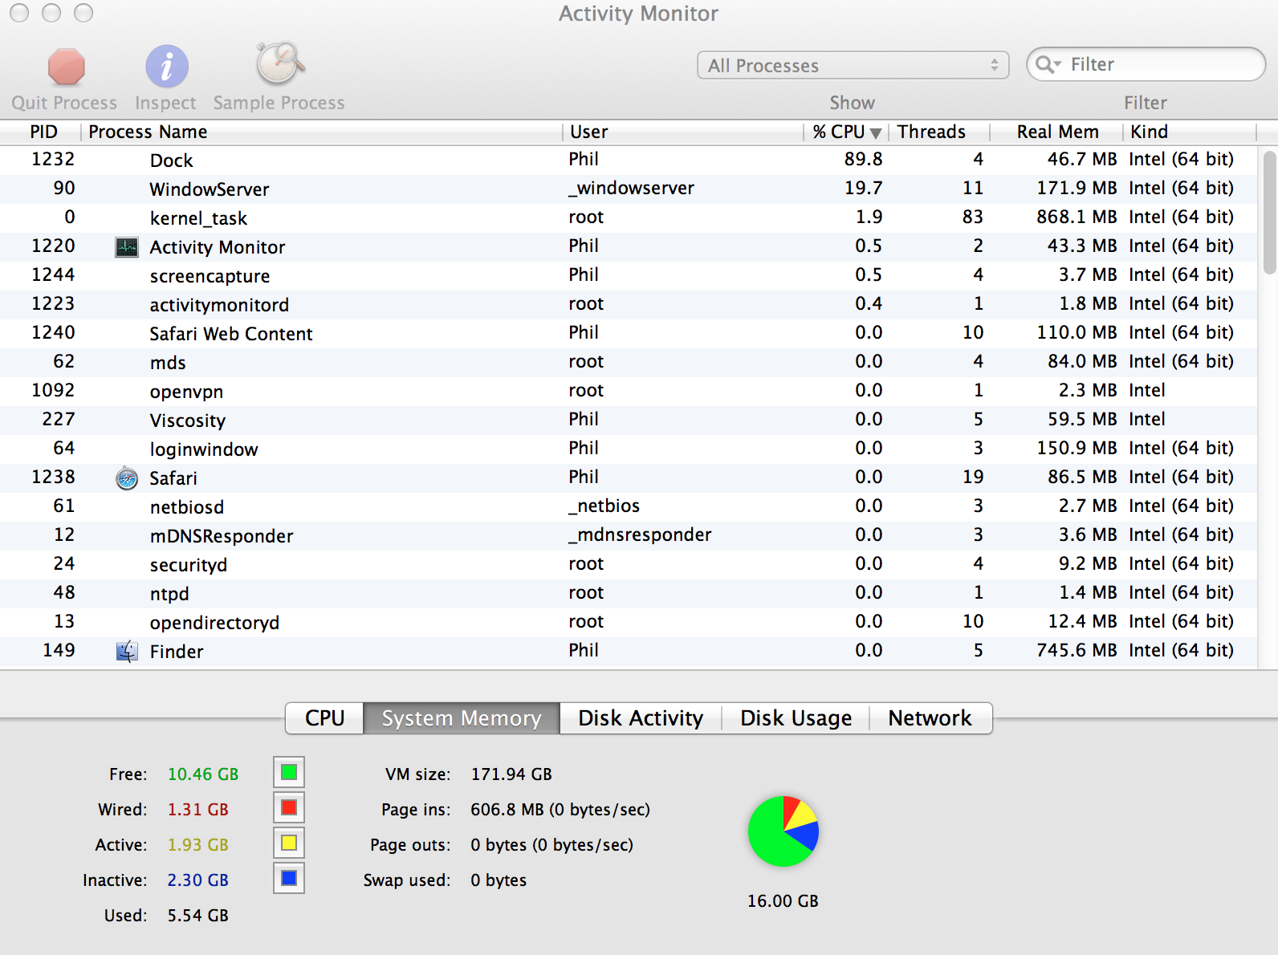The image size is (1278, 955).
Task: Select the Activity Monitor app icon in row
Action: 127,247
